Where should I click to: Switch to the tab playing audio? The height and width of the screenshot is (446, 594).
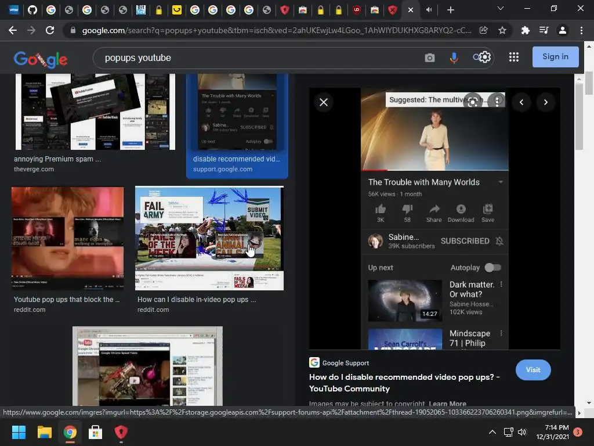point(429,10)
